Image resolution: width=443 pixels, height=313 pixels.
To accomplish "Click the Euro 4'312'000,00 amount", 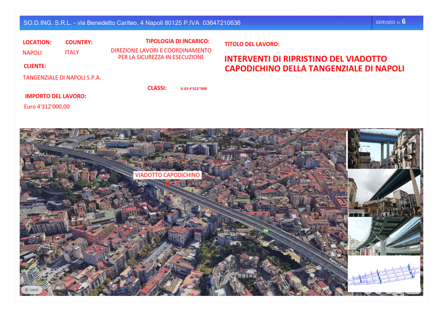I will coord(47,107).
